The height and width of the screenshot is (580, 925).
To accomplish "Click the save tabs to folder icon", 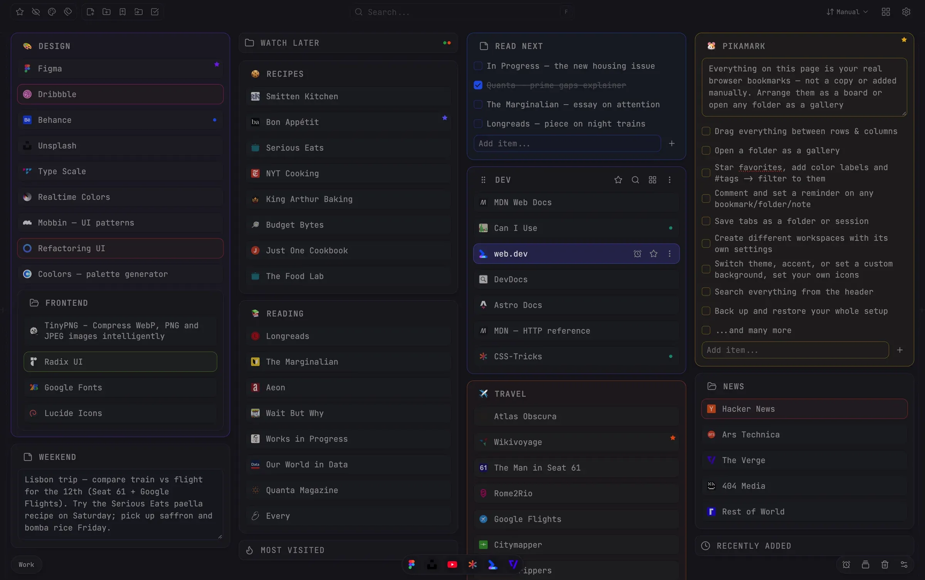I will [139, 12].
